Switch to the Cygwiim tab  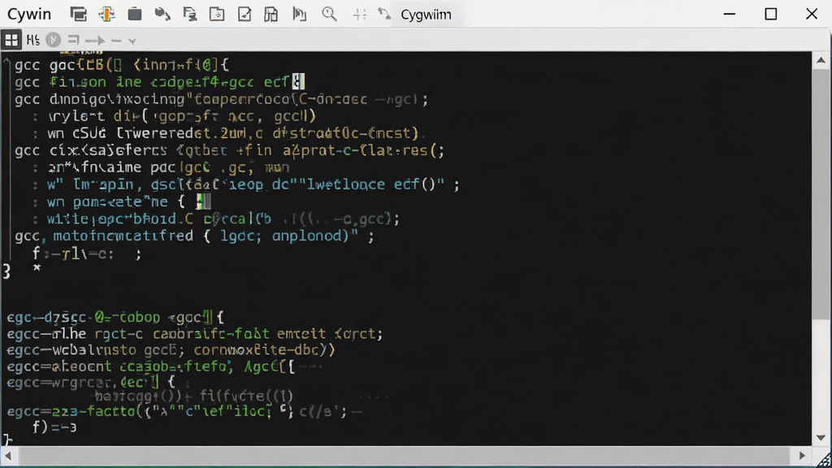[x=426, y=15]
